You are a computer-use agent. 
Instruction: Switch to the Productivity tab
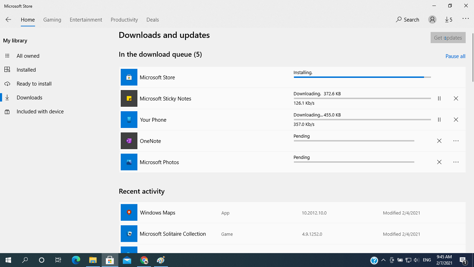tap(124, 20)
